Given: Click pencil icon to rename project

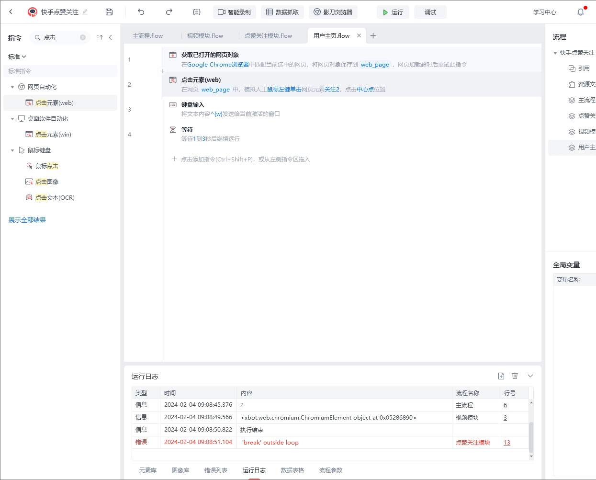Looking at the screenshot, I should 85,12.
